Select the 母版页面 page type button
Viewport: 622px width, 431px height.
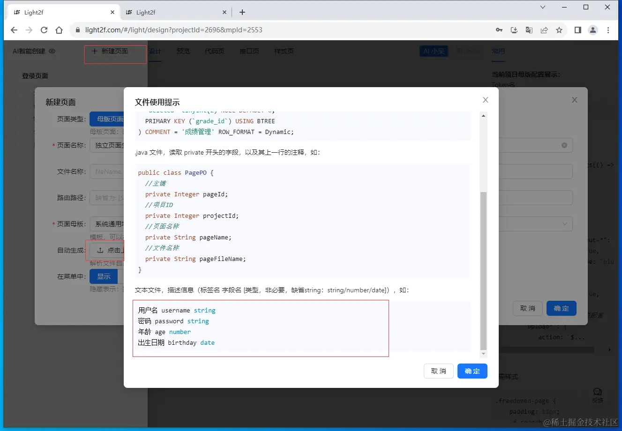click(x=107, y=119)
